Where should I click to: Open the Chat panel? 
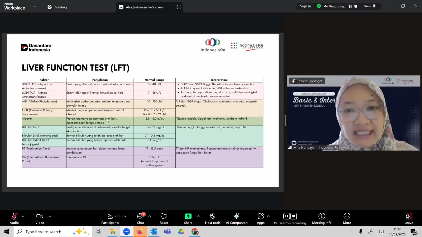click(x=140, y=219)
